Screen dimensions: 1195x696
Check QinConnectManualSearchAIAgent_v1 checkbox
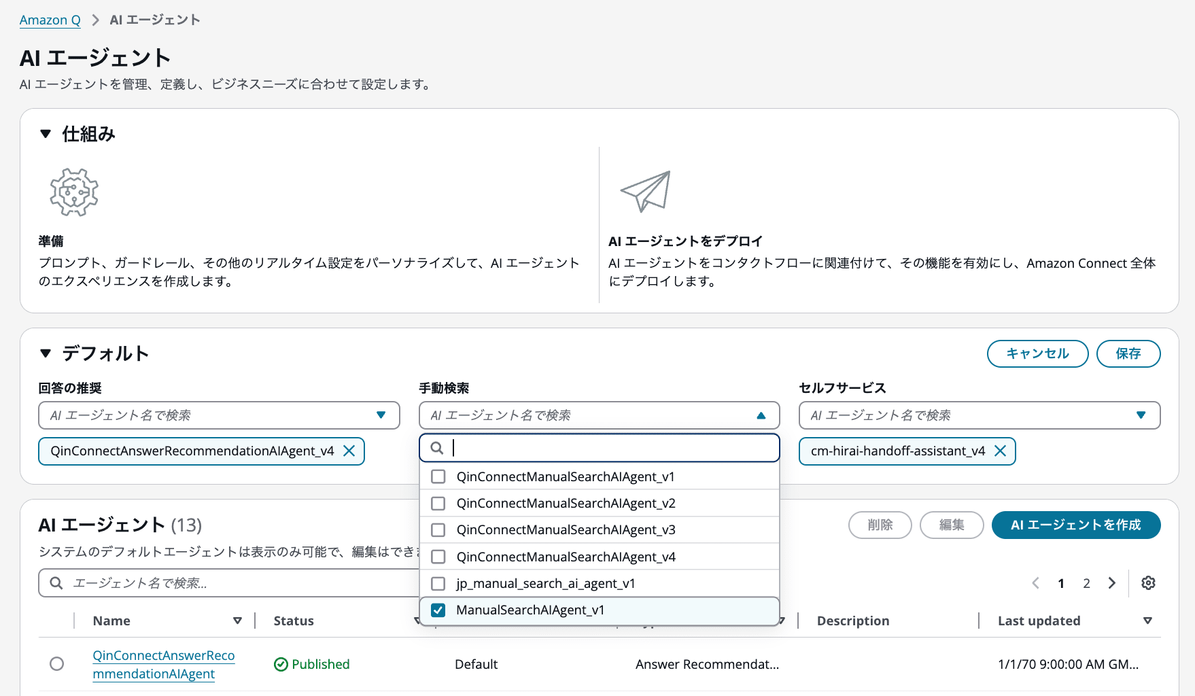(438, 476)
